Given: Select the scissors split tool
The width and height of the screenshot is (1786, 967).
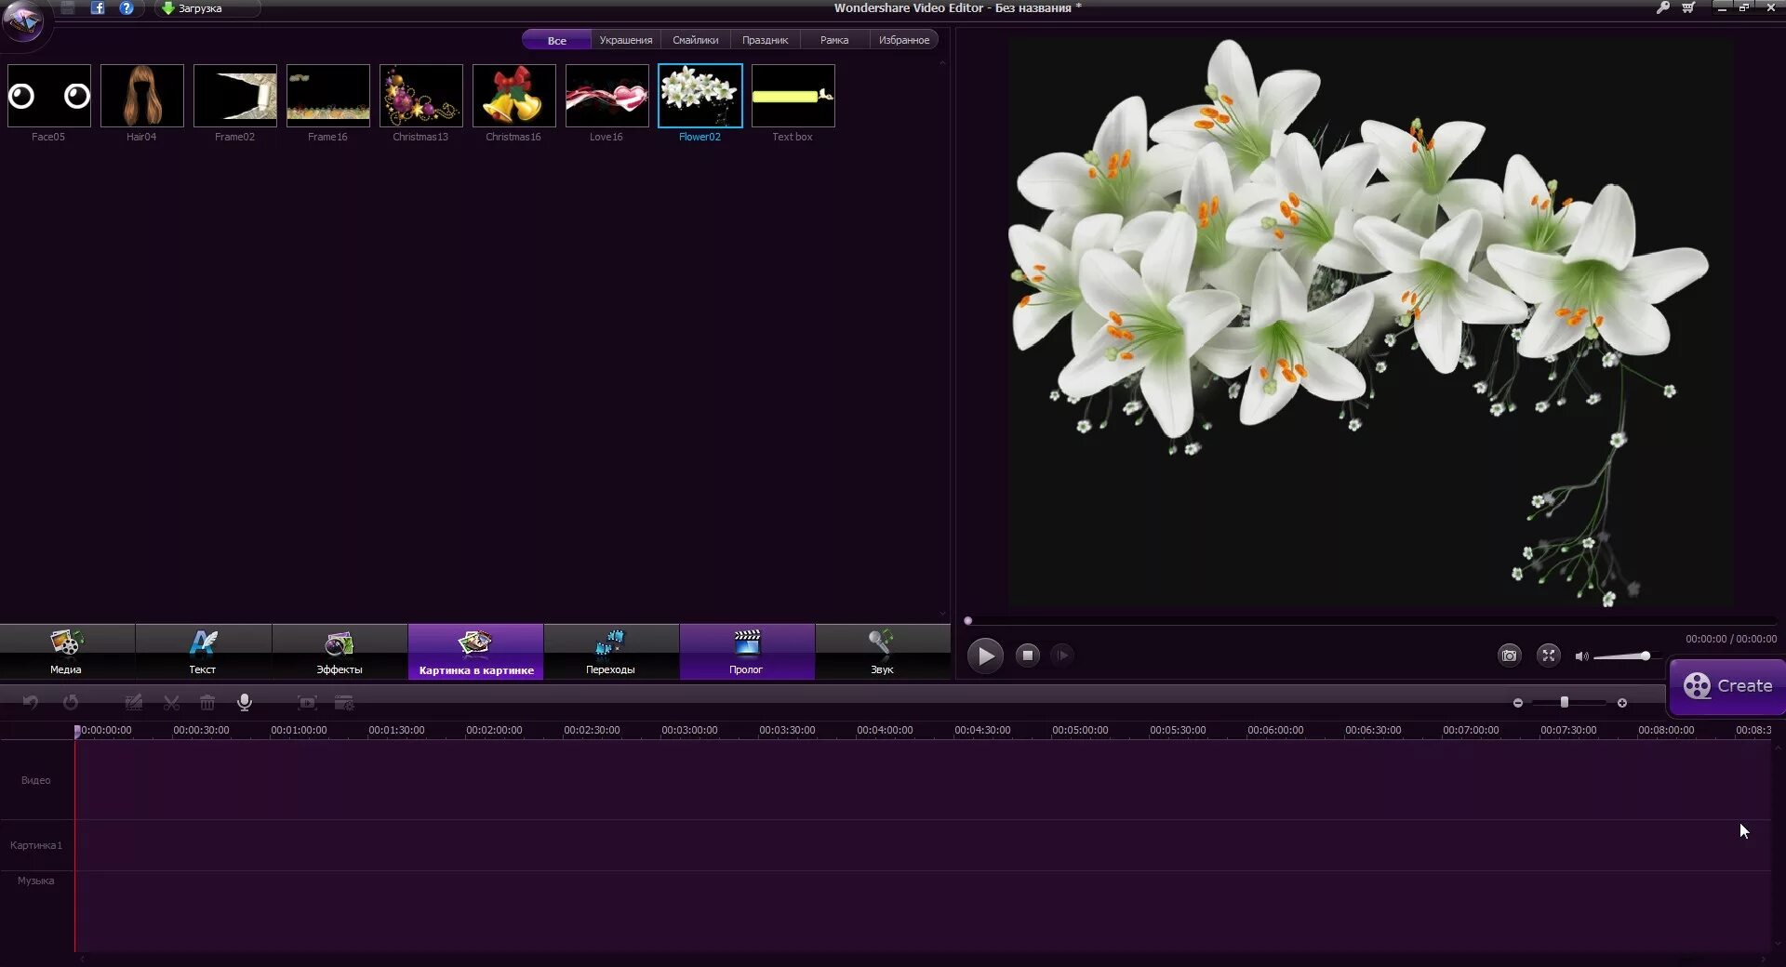Looking at the screenshot, I should tap(171, 703).
